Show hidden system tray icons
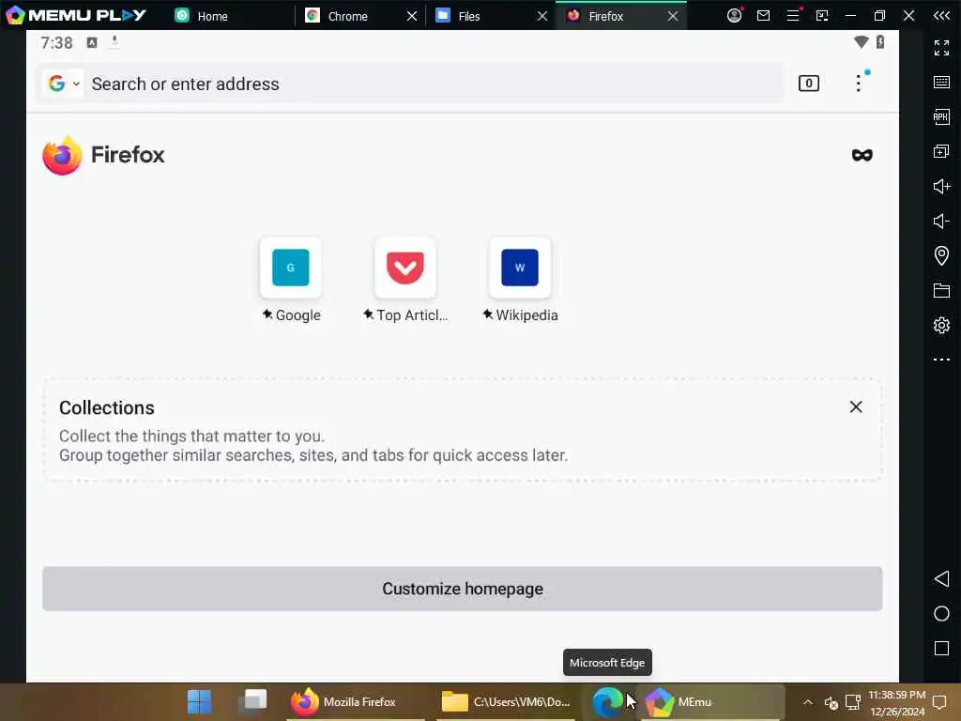 click(808, 702)
